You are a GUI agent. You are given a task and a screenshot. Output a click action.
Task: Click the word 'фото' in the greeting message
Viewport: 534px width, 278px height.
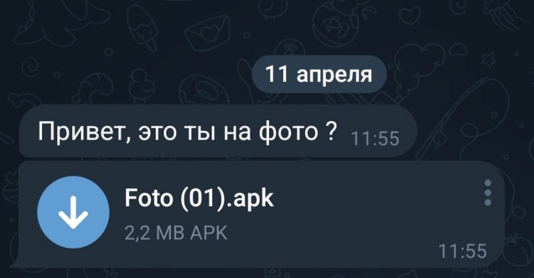(x=288, y=132)
